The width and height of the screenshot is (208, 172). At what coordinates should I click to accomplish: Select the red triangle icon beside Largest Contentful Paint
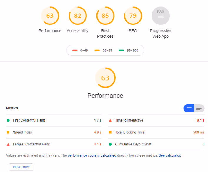point(8,144)
